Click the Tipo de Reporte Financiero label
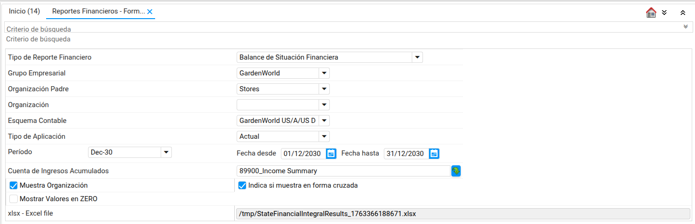The image size is (695, 224). [50, 57]
